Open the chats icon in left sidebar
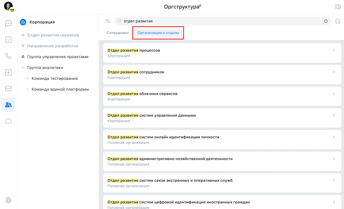 [x=8, y=24]
